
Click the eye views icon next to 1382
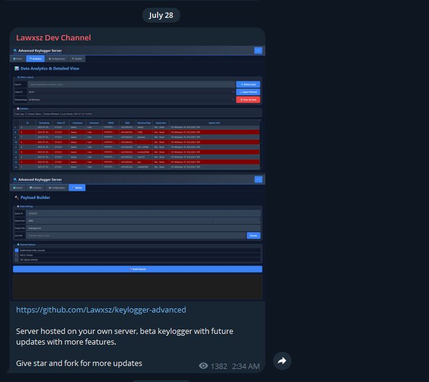(203, 366)
